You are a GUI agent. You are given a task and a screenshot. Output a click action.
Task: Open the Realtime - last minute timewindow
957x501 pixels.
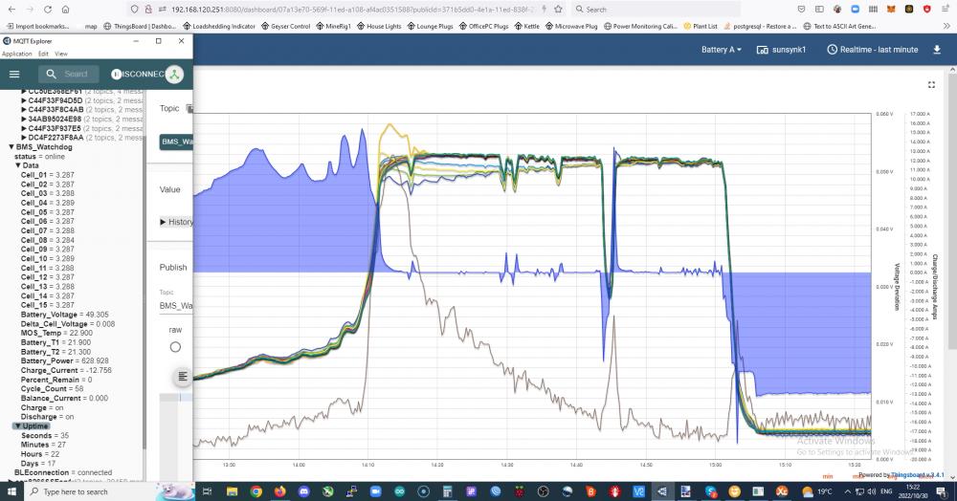[873, 50]
